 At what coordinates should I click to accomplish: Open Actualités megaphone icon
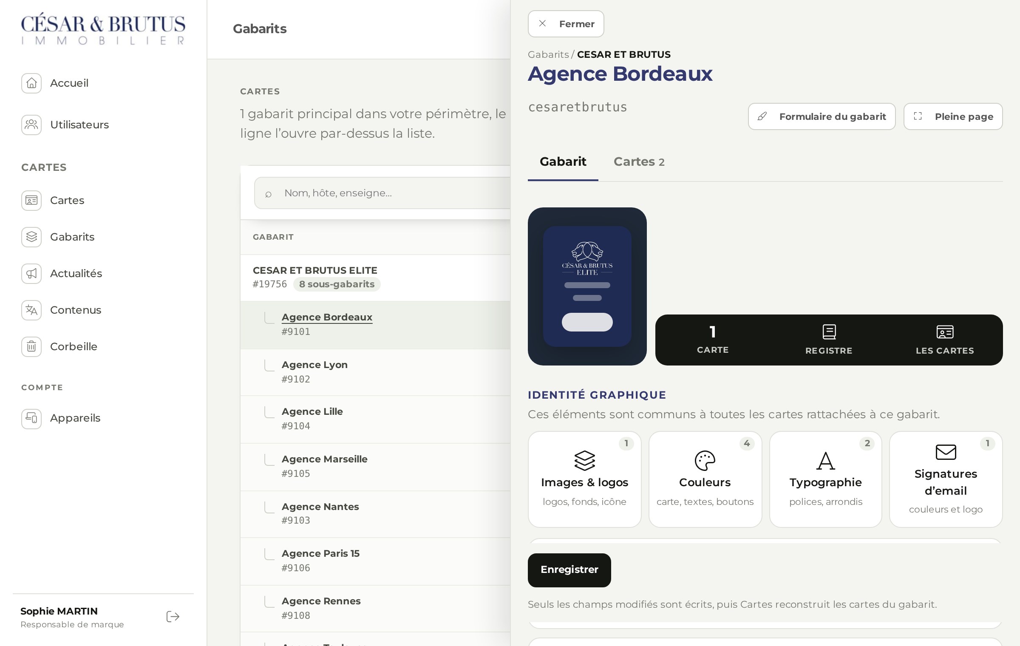pos(31,273)
